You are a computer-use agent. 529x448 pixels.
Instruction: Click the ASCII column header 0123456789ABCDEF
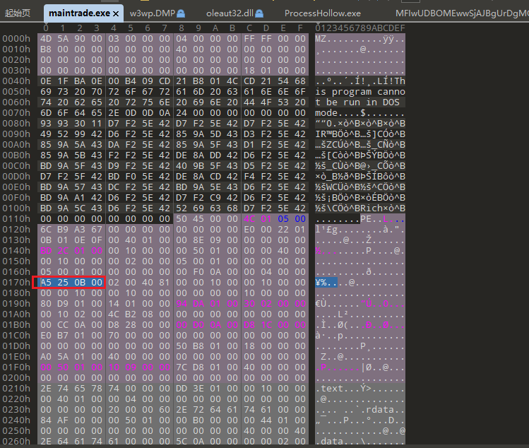tap(360, 28)
